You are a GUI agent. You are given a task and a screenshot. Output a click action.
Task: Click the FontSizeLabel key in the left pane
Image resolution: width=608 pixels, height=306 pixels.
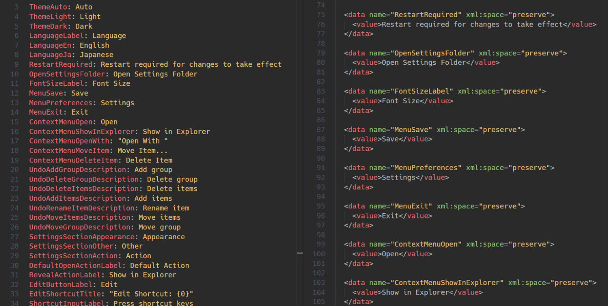tap(57, 83)
